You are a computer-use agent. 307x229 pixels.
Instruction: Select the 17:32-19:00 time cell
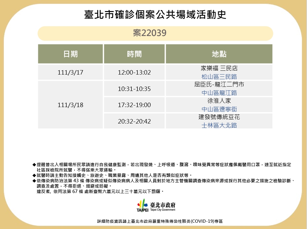point(134,105)
